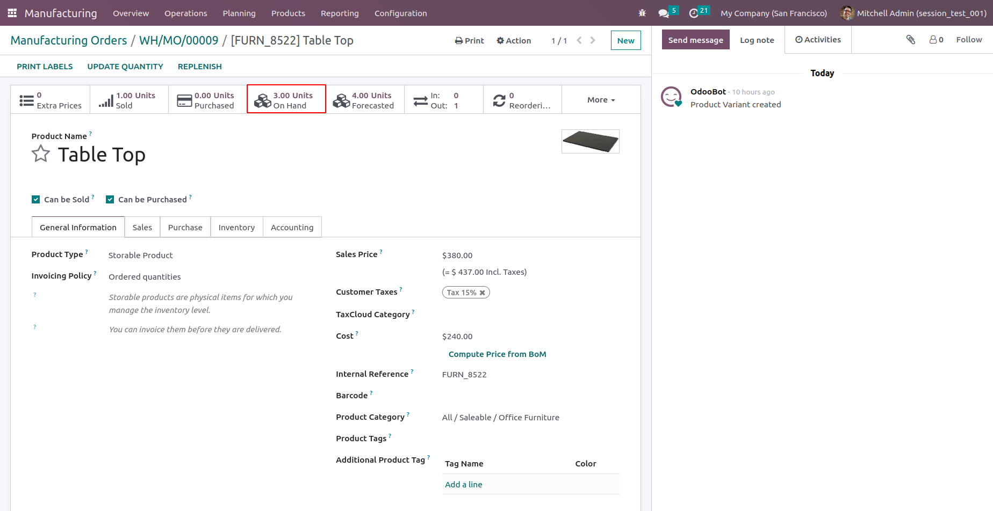The image size is (993, 511).
Task: Go to WH/MO/00009 breadcrumb
Action: [179, 40]
